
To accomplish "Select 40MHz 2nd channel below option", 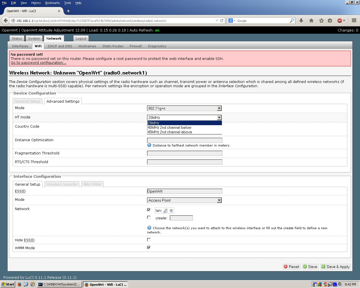I will 184,127.
